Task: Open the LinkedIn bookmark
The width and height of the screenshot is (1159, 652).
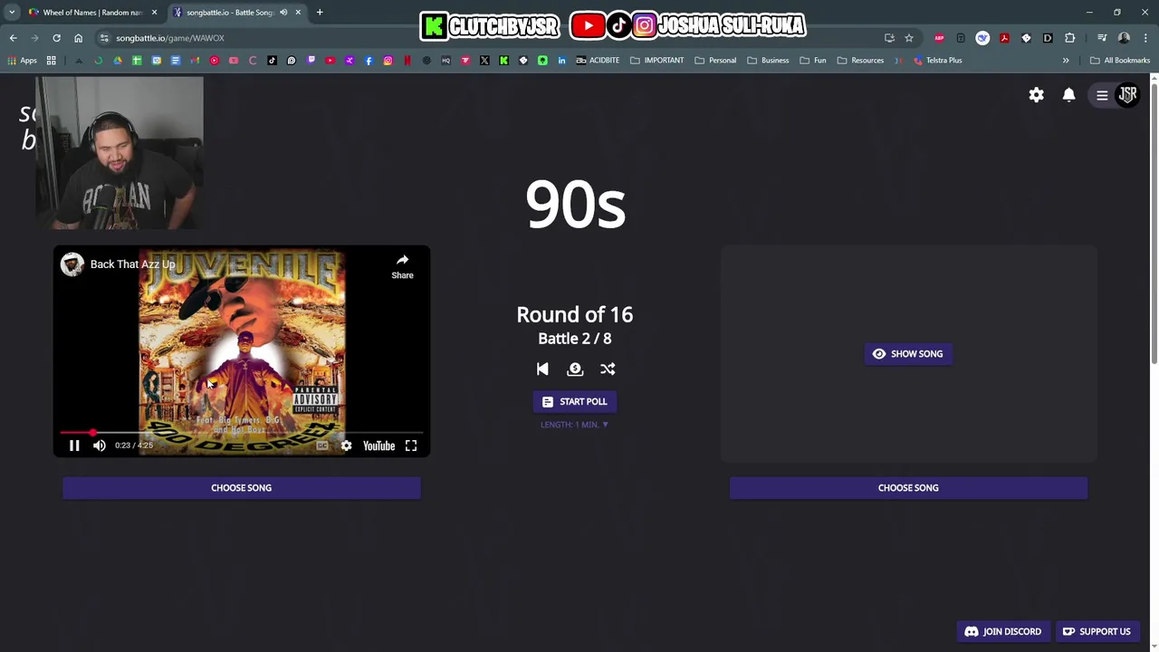Action: 561,61
